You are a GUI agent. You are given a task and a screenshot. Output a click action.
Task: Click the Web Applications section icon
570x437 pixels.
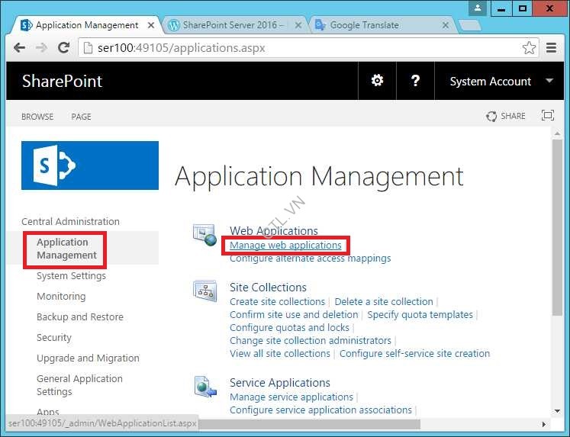[205, 236]
